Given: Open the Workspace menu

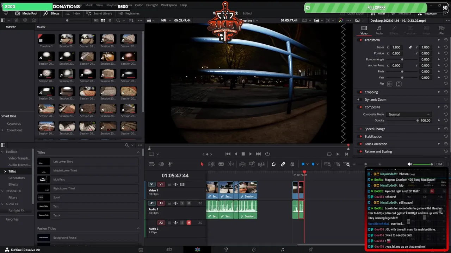Looking at the screenshot, I should point(169,5).
